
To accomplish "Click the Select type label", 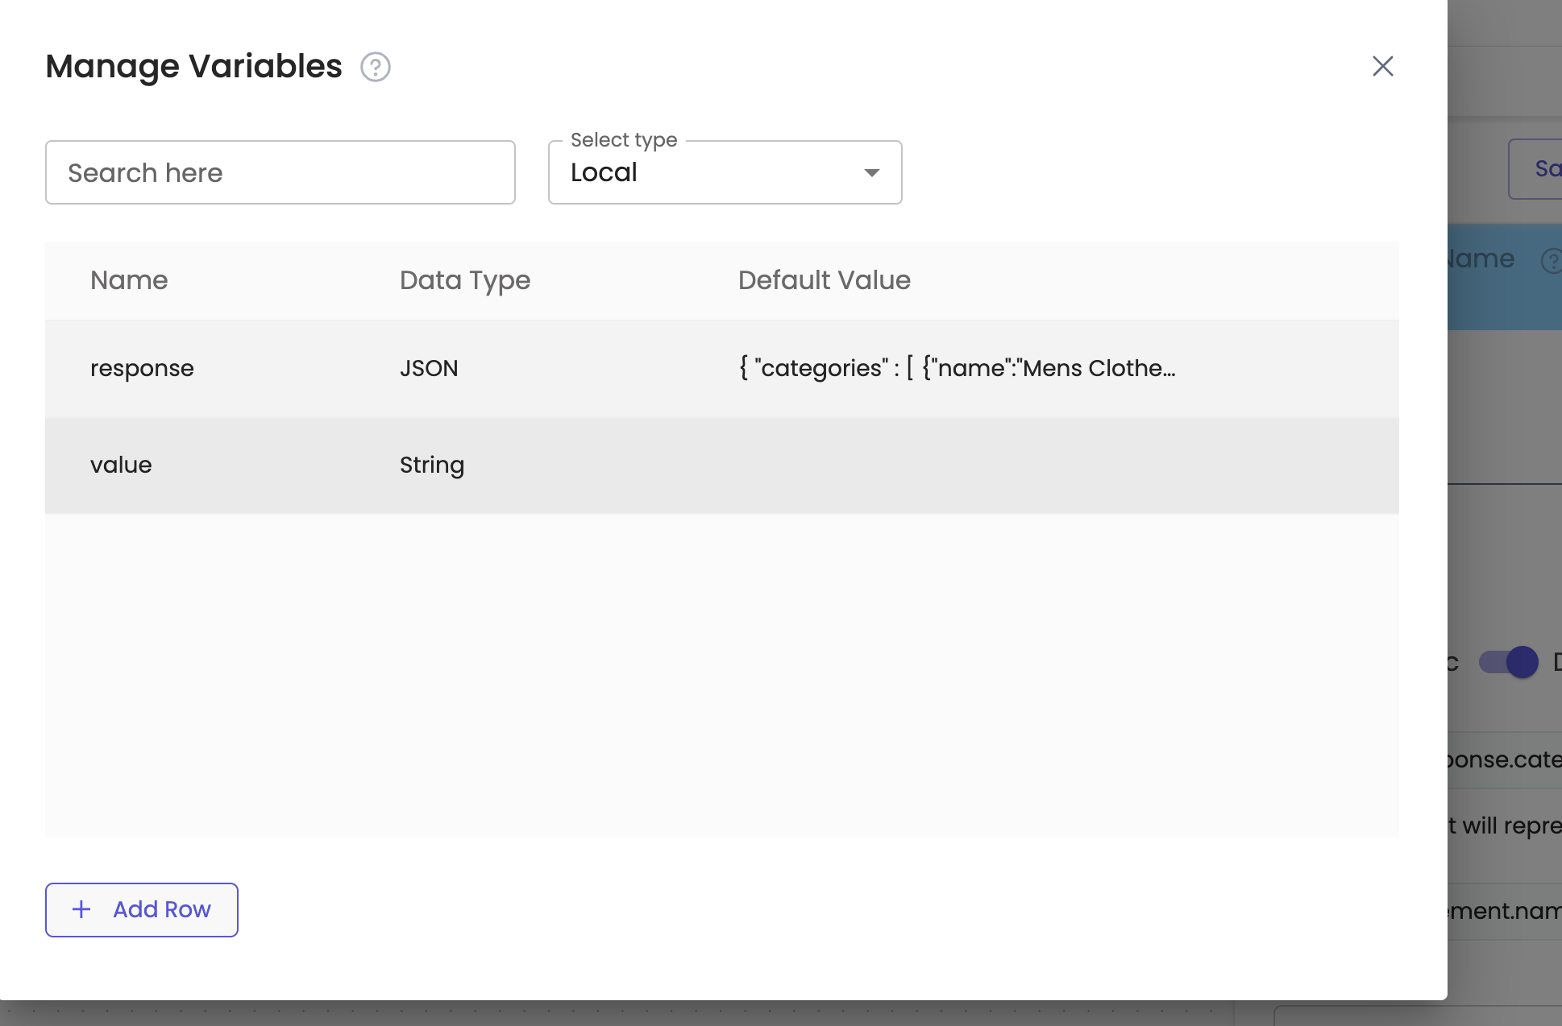I will [624, 140].
